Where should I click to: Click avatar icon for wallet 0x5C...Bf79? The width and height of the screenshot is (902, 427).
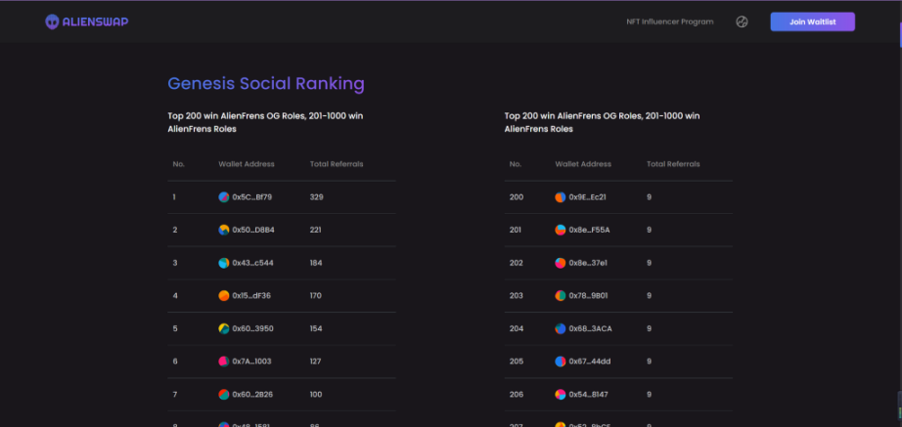tap(224, 197)
